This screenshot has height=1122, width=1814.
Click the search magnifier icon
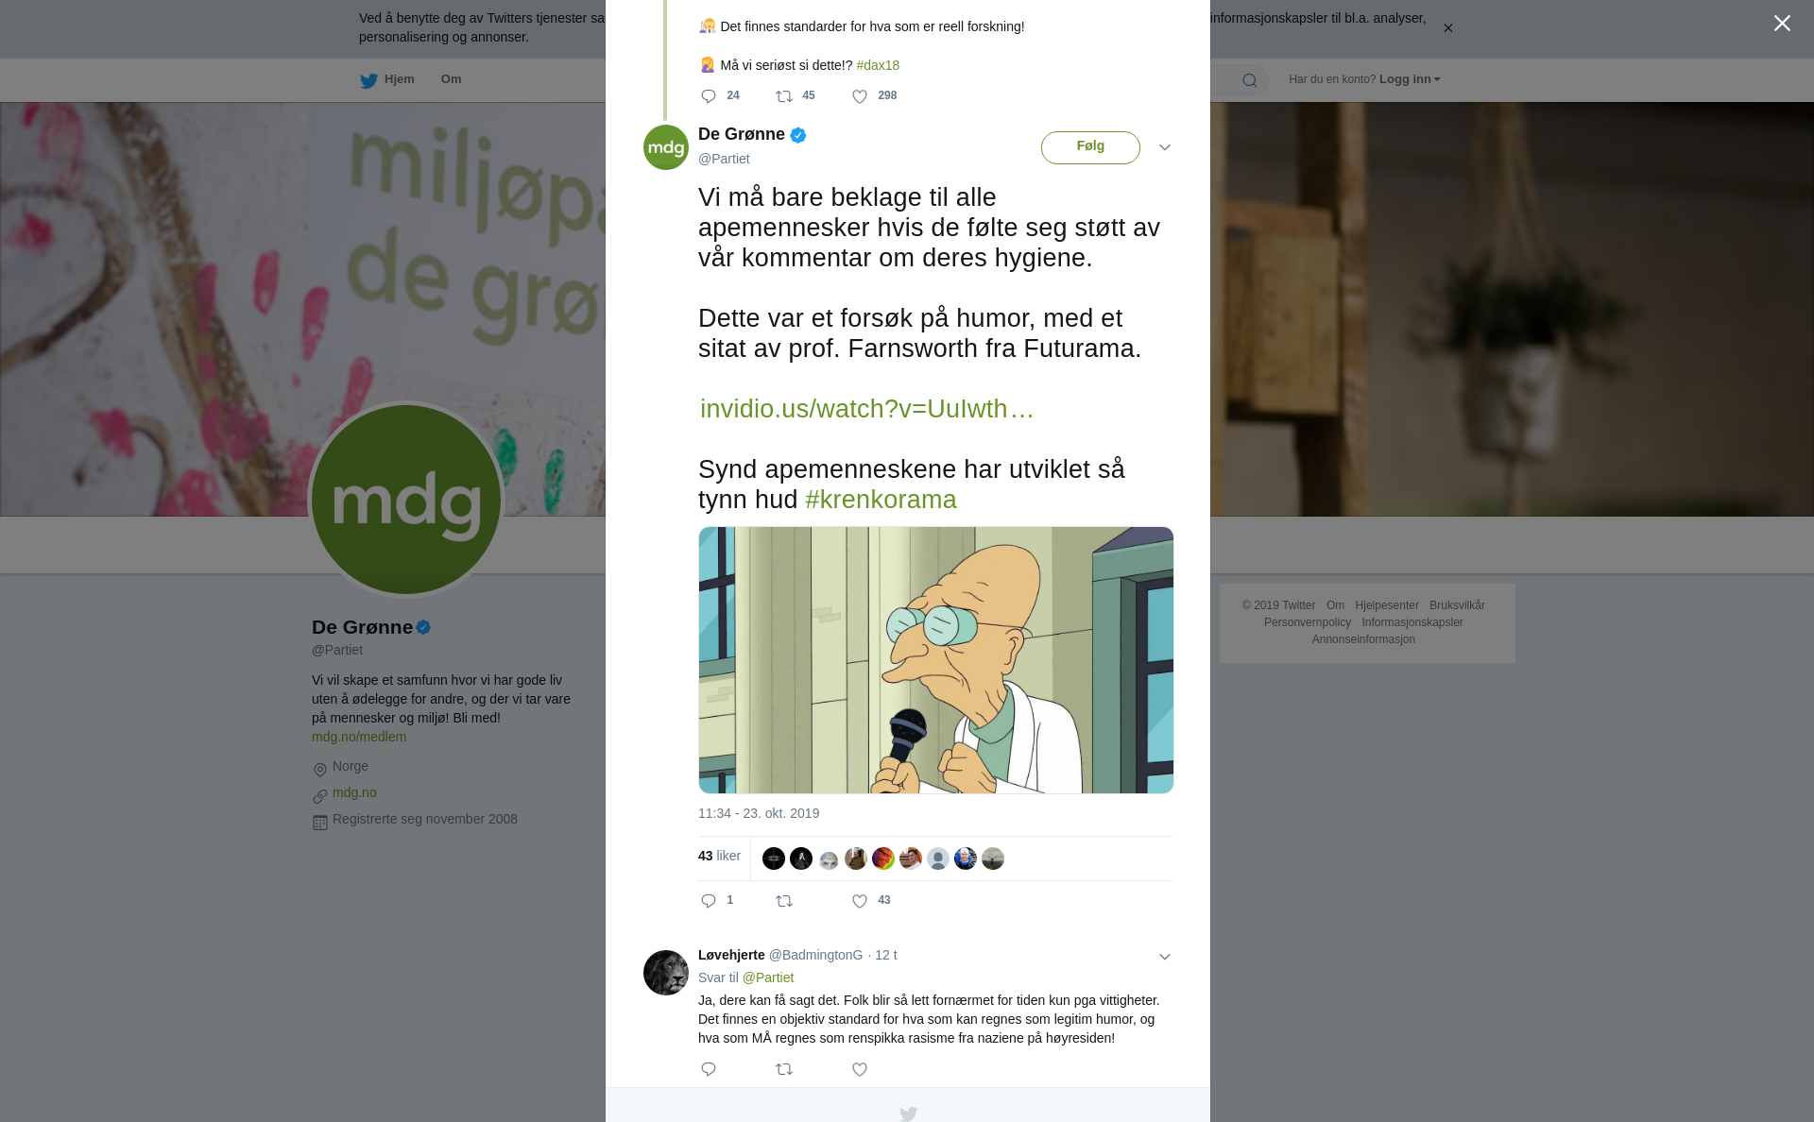[1250, 80]
